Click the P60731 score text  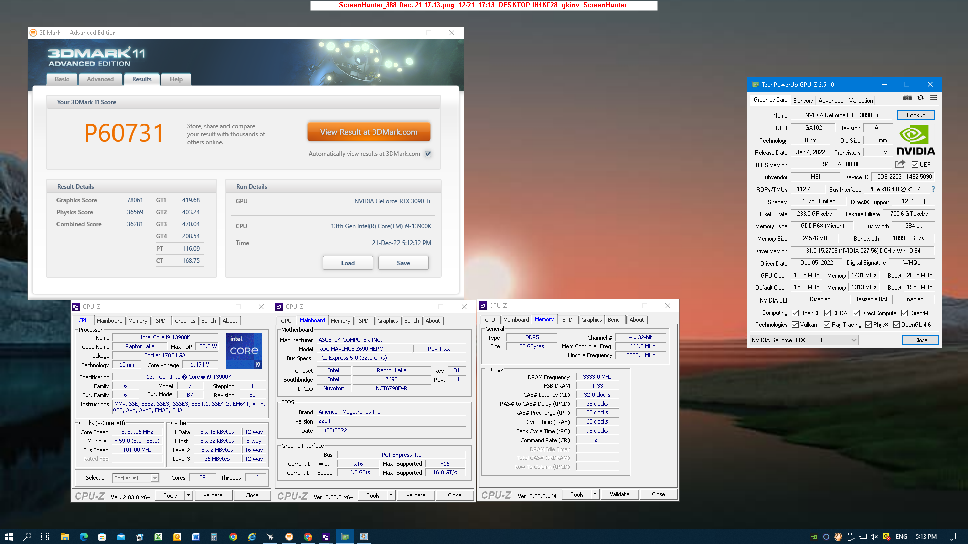(x=124, y=134)
